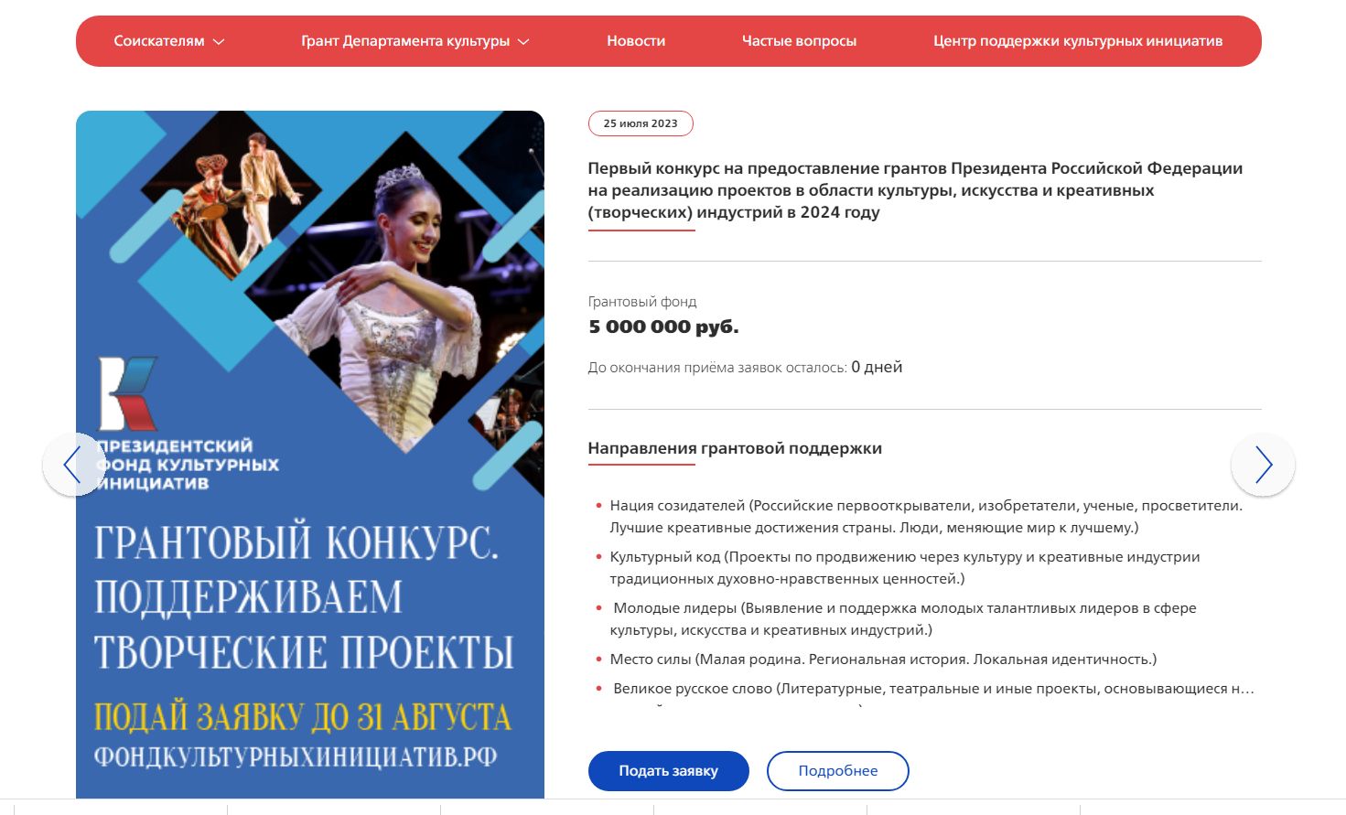Click the chevron next to Грант Департамента культуры
The width and height of the screenshot is (1346, 815).
pos(523,42)
